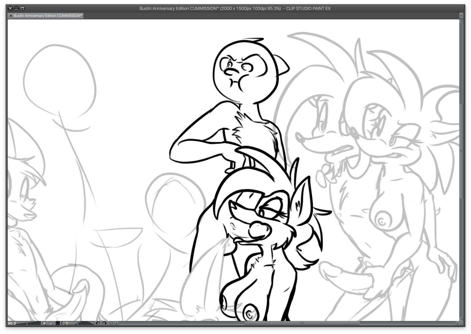This screenshot has height=334, width=471.
Task: Click the zoom out magnifier icon
Action: [x=44, y=323]
